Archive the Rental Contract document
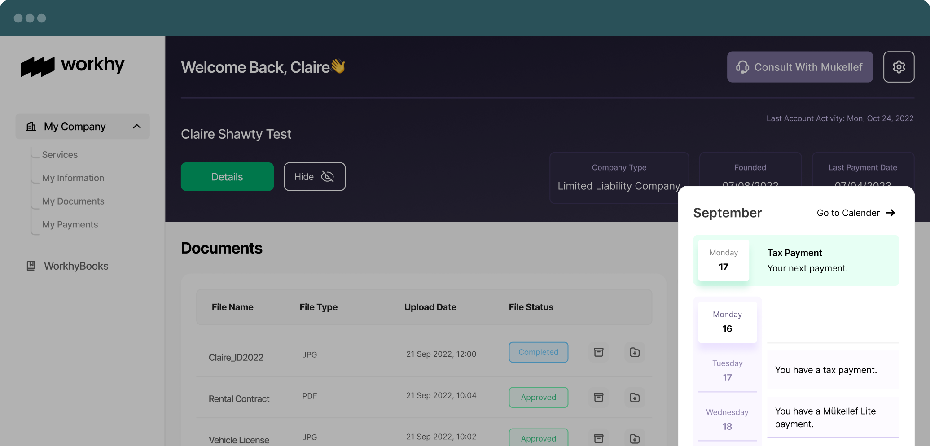Viewport: 930px width, 446px height. [x=598, y=398]
